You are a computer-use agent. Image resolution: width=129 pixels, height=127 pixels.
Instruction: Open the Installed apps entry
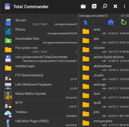point(39,68)
